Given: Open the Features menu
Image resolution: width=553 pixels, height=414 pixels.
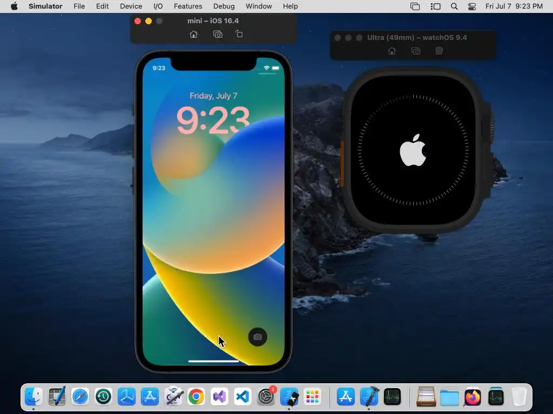Looking at the screenshot, I should [188, 6].
